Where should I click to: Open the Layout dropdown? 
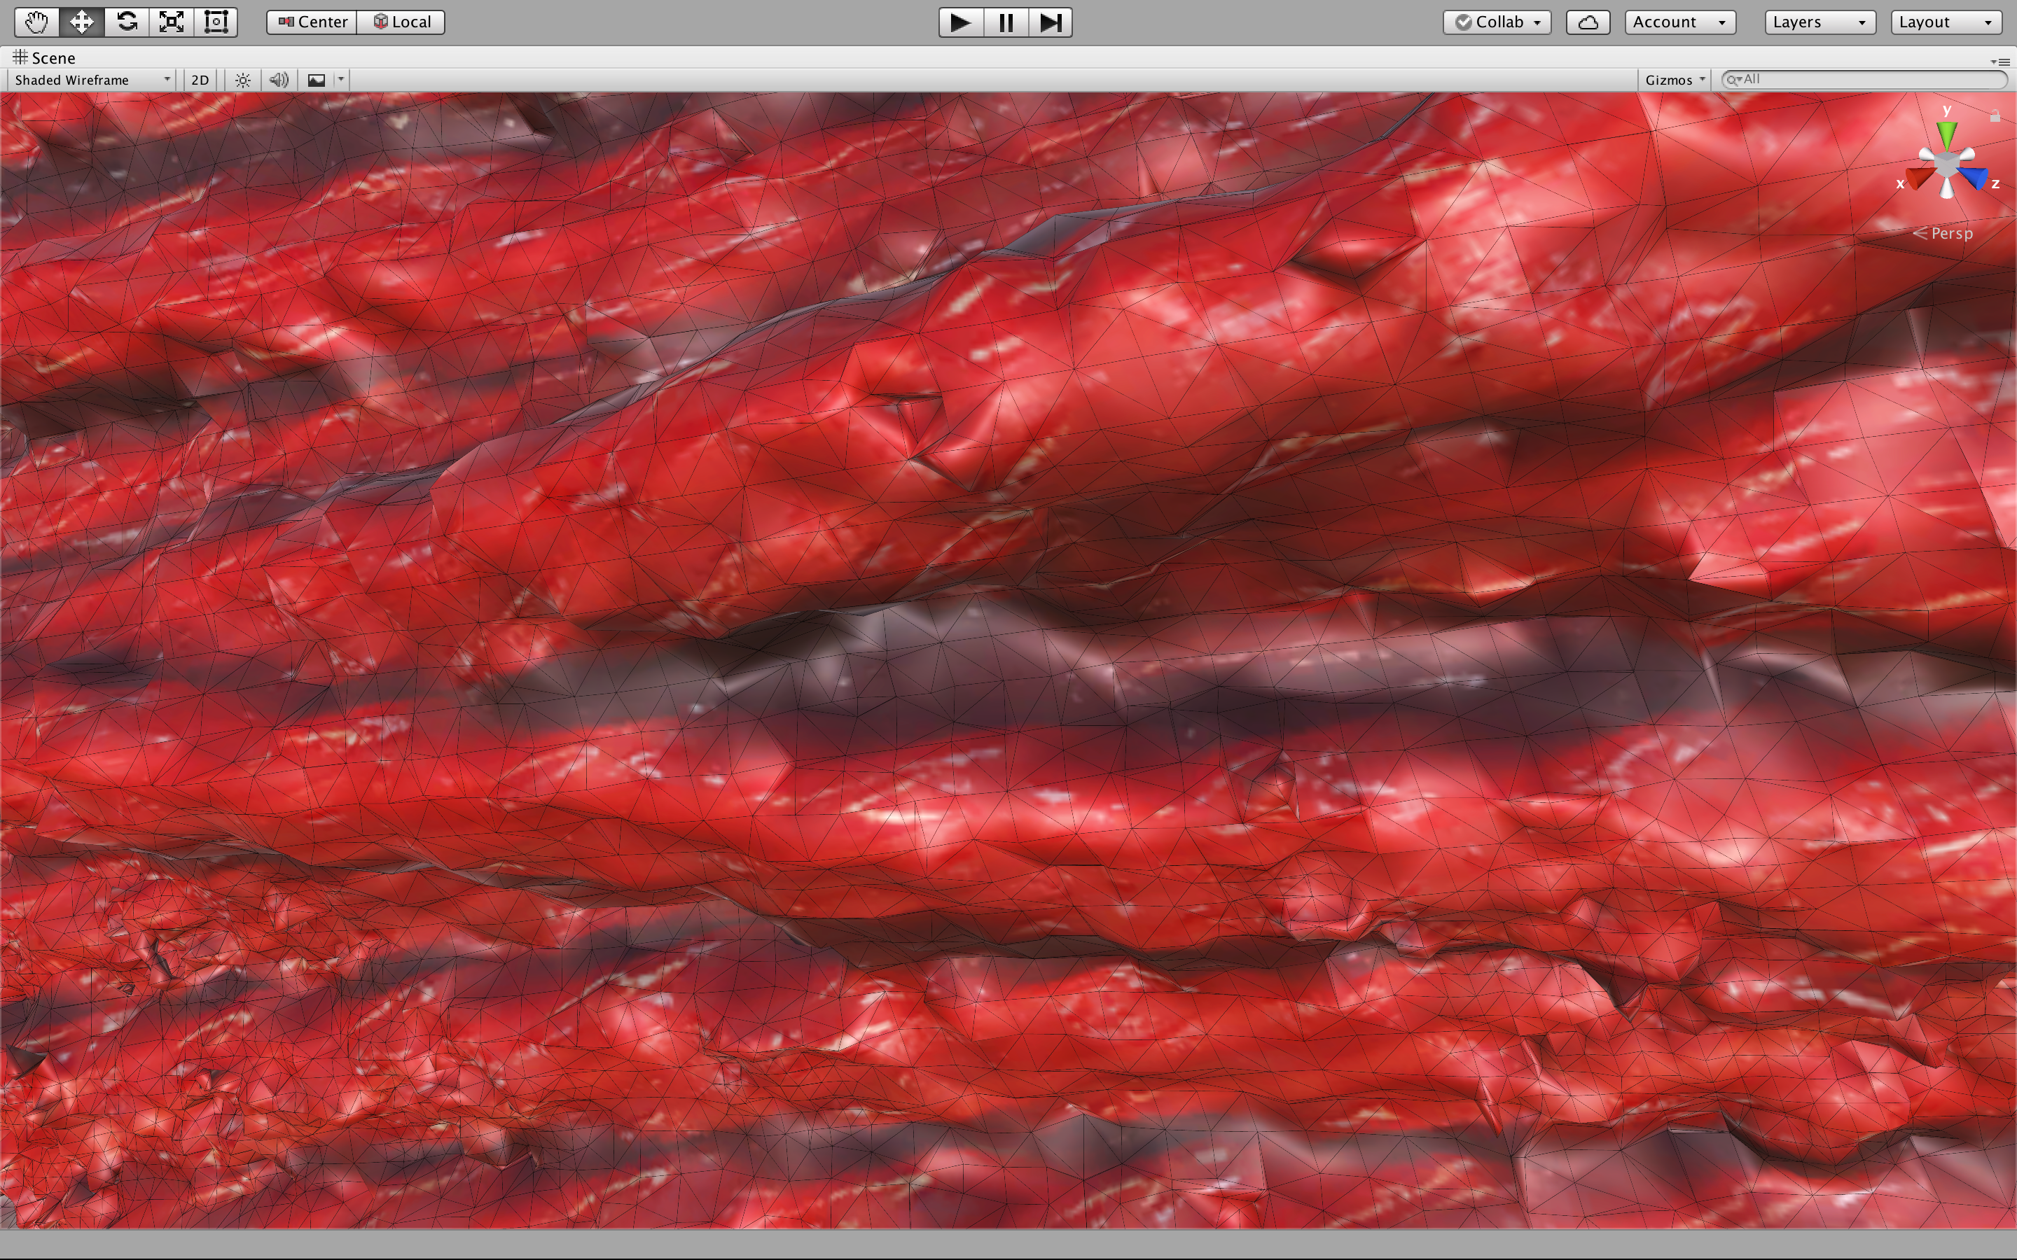pyautogui.click(x=1946, y=22)
